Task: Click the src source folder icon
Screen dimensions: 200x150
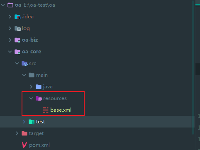Action: click(x=24, y=63)
